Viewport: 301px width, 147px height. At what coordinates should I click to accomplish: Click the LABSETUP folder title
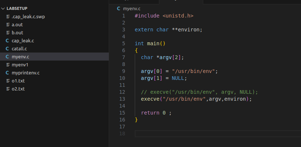[x=17, y=8]
